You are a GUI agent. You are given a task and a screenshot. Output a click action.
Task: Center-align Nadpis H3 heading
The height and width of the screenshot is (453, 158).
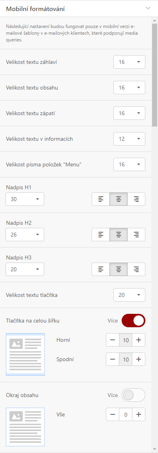(118, 269)
